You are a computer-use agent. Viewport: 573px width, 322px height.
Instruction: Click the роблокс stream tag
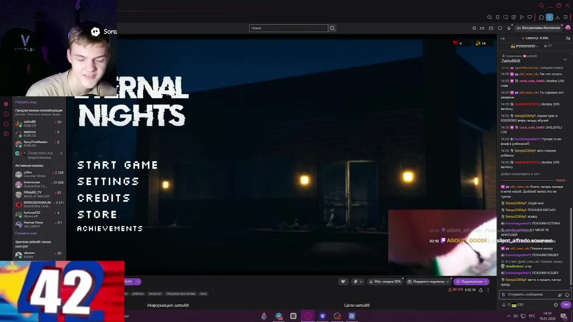[138, 294]
